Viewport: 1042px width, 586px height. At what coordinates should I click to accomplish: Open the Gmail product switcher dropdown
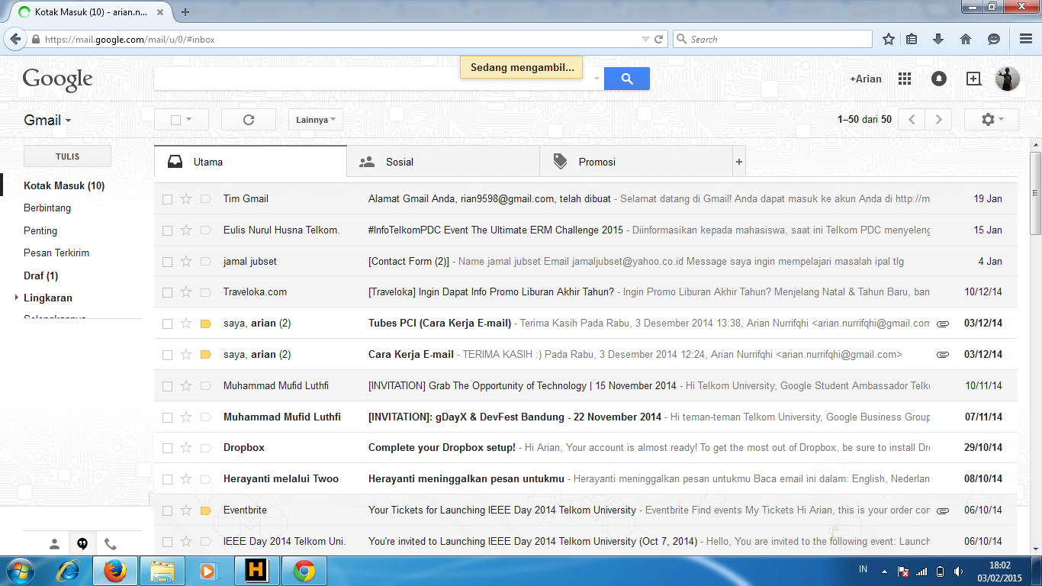click(x=47, y=120)
